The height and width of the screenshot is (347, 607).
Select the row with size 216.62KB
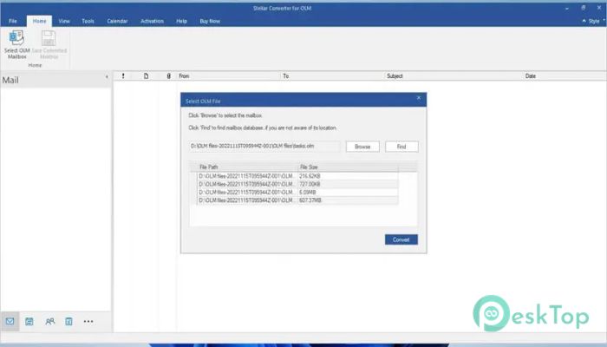(x=297, y=176)
